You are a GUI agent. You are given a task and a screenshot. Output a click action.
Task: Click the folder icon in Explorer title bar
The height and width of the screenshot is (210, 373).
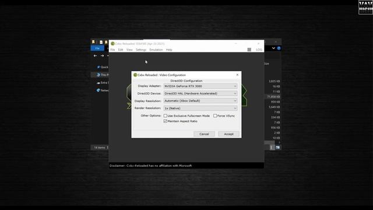coord(93,42)
